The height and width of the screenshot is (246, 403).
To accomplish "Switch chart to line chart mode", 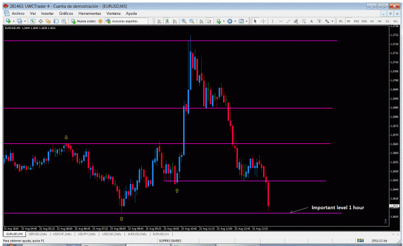I will pyautogui.click(x=175, y=21).
